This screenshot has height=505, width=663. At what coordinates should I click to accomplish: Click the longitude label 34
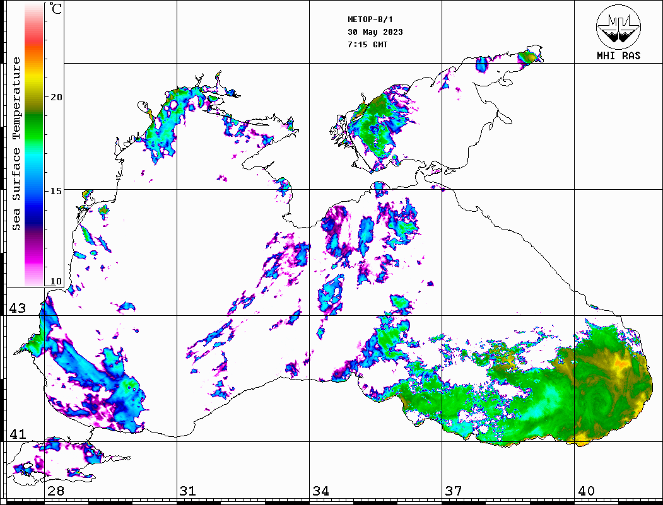(x=320, y=491)
